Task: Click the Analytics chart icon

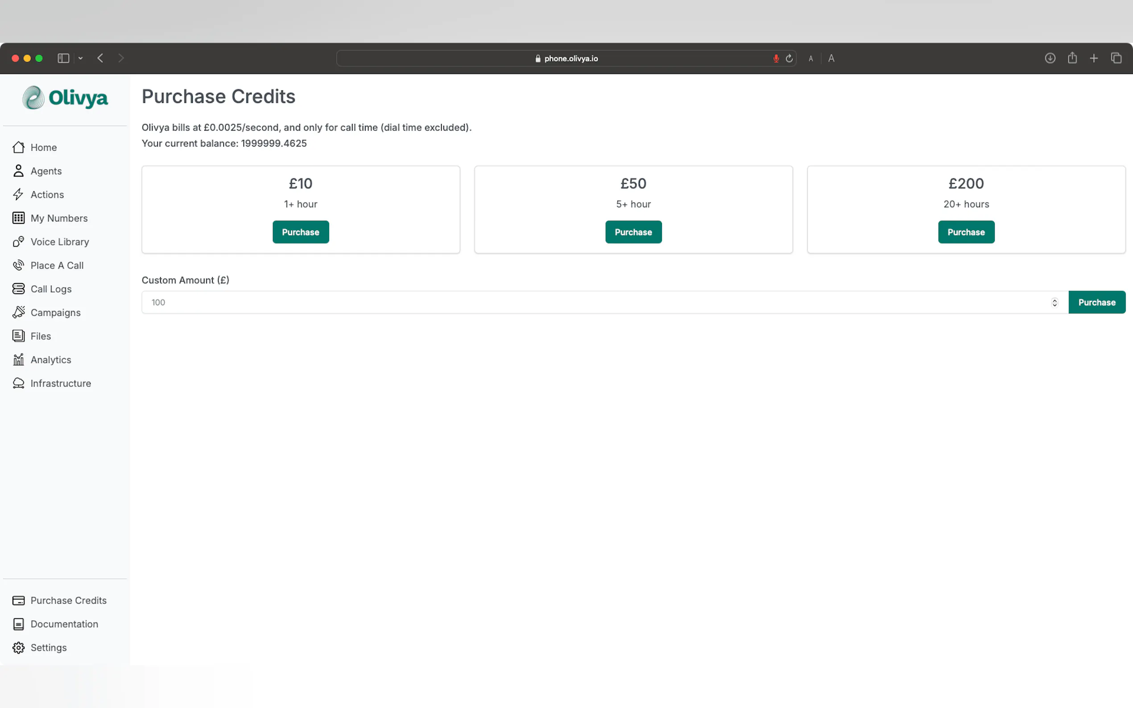Action: [18, 360]
